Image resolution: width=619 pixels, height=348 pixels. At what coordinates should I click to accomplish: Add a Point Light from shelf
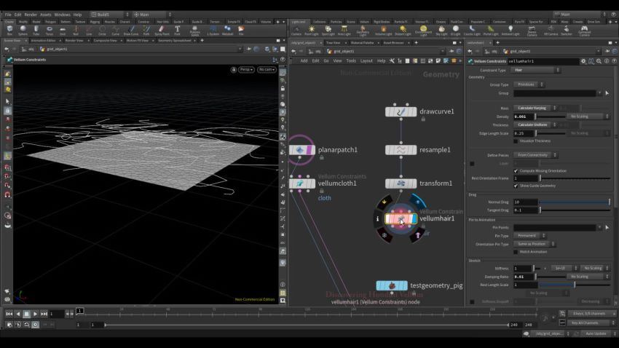312,31
